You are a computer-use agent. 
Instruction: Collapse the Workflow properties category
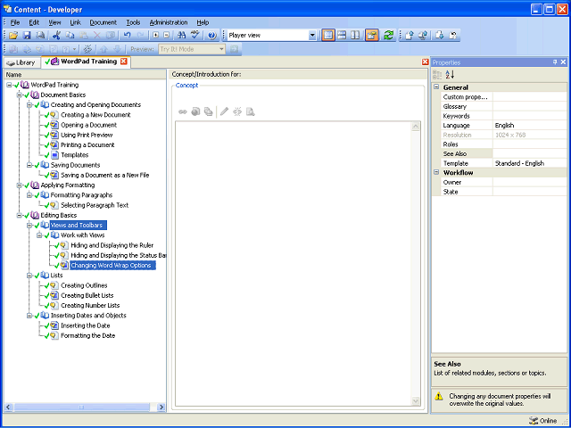(x=436, y=172)
